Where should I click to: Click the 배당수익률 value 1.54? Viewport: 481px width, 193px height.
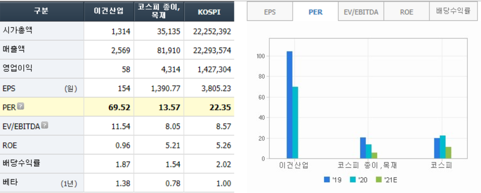(x=173, y=165)
